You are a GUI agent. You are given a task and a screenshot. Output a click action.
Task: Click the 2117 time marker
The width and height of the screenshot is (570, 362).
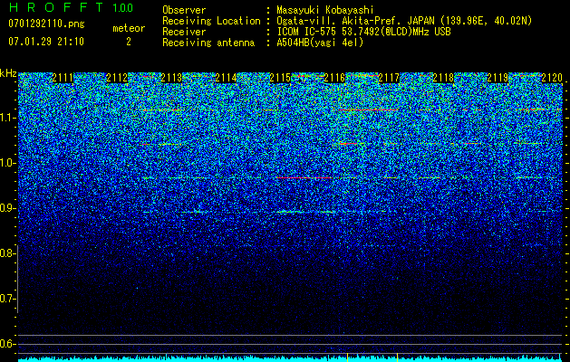(389, 78)
